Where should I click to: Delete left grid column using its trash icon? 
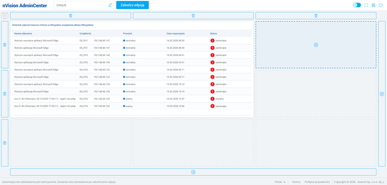coord(71,16)
